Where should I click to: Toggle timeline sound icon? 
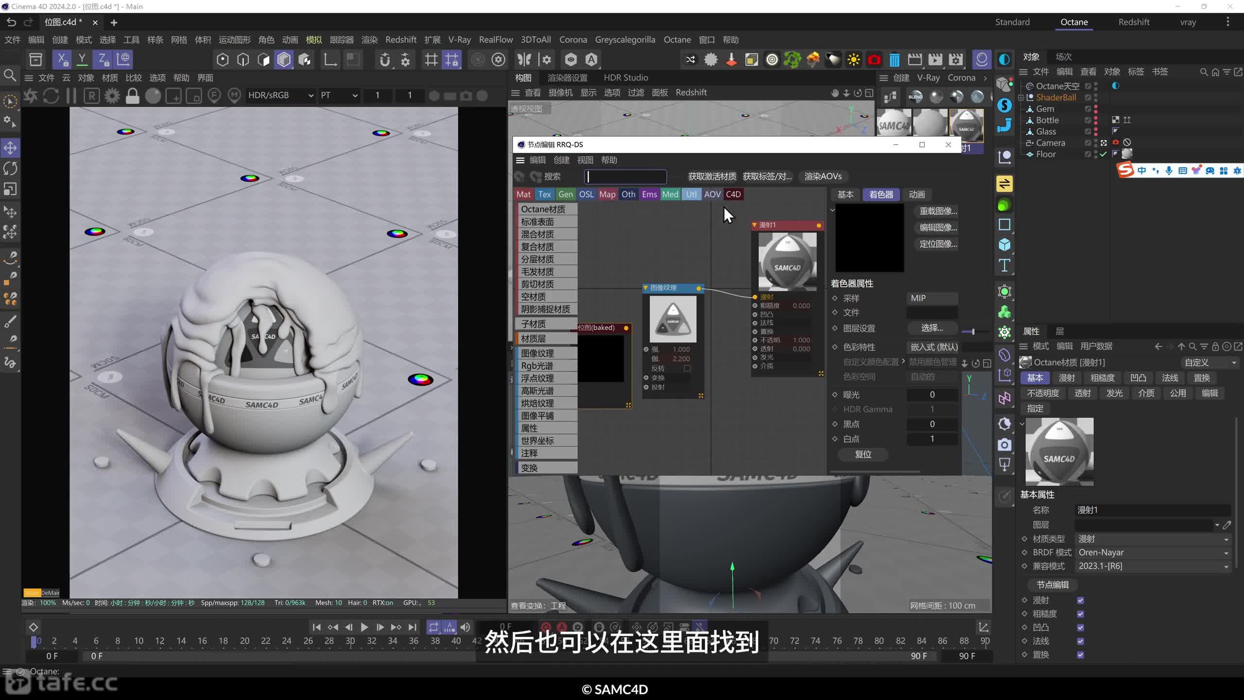pyautogui.click(x=466, y=627)
